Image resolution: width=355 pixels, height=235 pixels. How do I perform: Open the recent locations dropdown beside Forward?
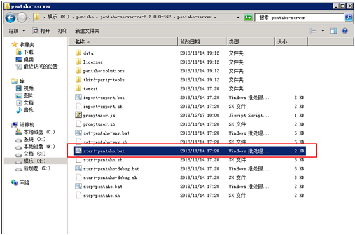tap(29, 18)
